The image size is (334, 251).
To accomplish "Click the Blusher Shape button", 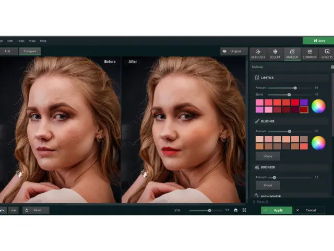I will pos(268,156).
